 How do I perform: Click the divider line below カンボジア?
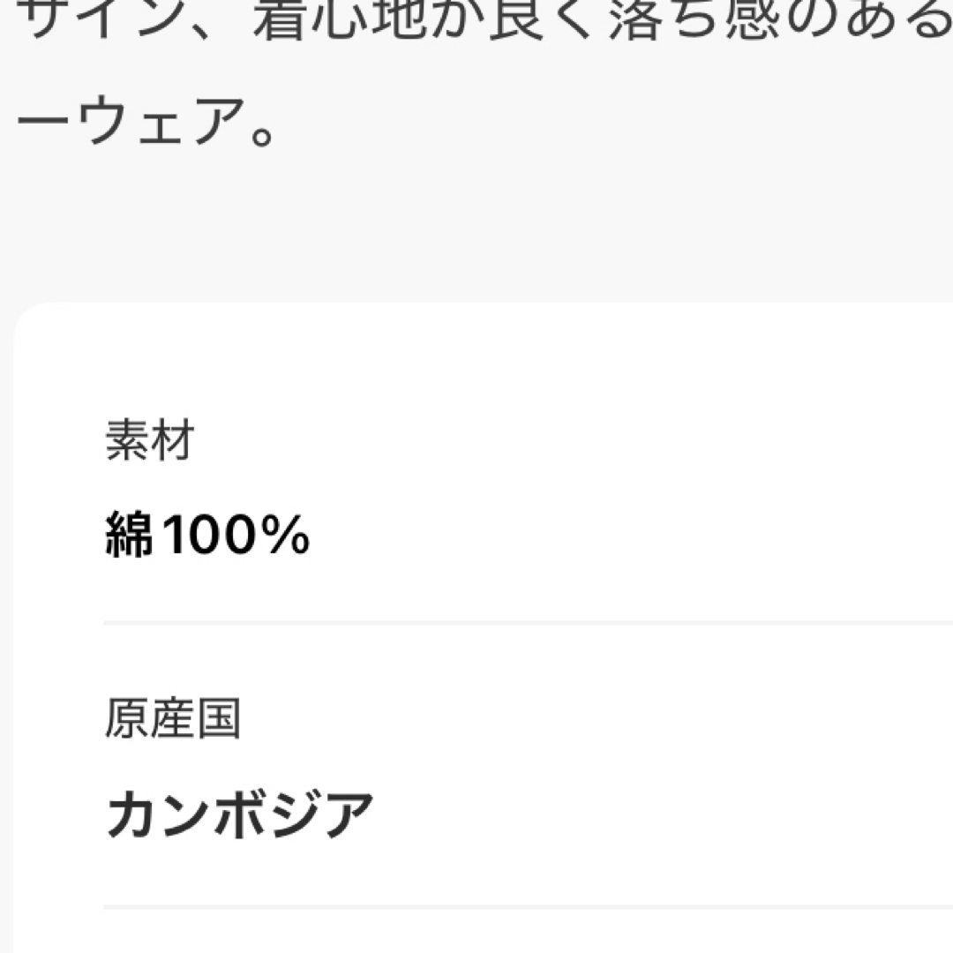pyautogui.click(x=528, y=907)
